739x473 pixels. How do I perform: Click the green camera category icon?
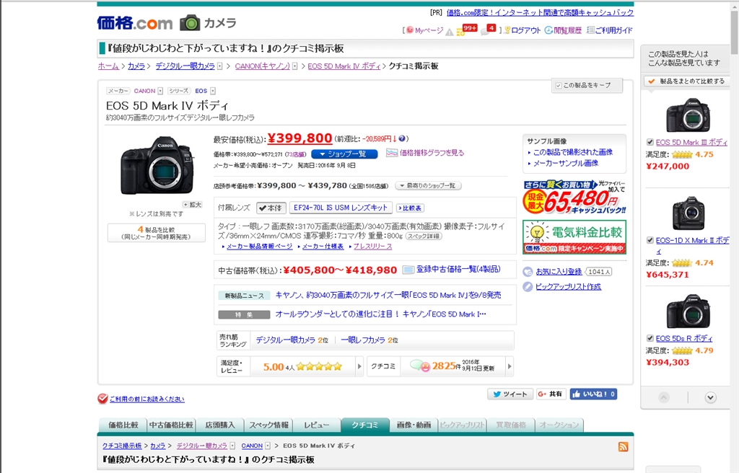(x=190, y=22)
